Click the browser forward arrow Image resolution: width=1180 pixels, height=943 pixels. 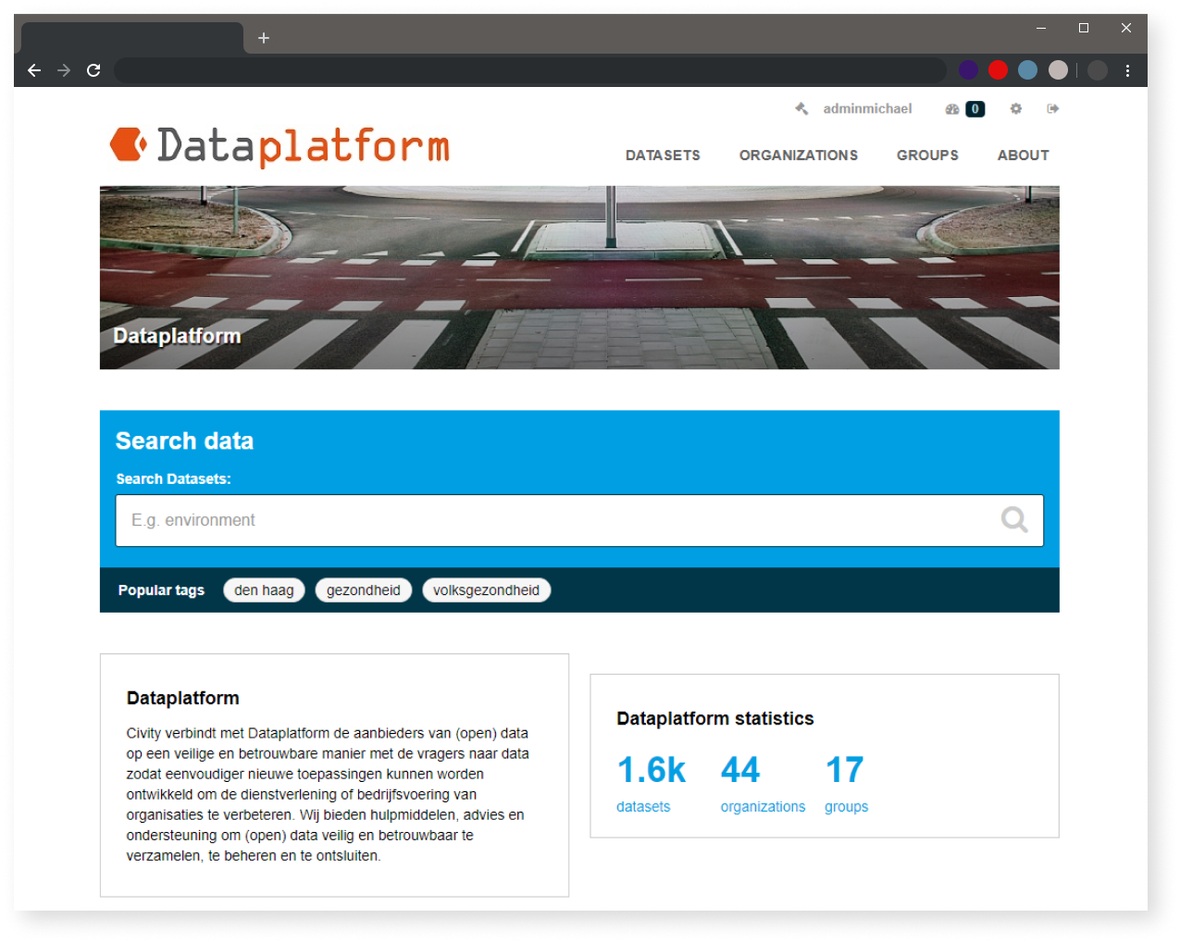point(64,70)
